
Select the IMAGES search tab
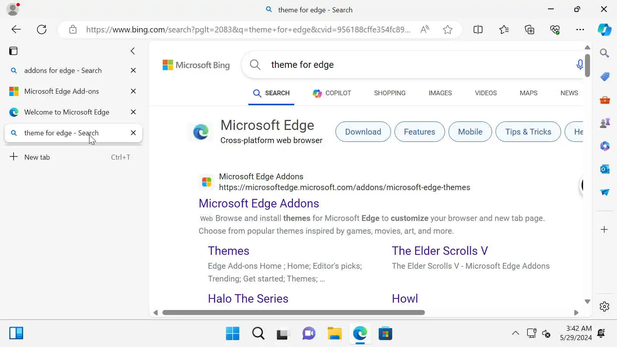pos(440,93)
